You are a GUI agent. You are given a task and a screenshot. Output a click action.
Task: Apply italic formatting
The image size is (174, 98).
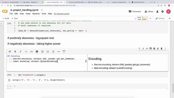tap(21, 51)
